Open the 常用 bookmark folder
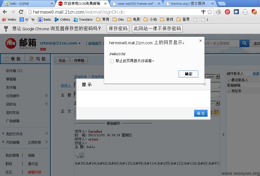 (103, 19)
